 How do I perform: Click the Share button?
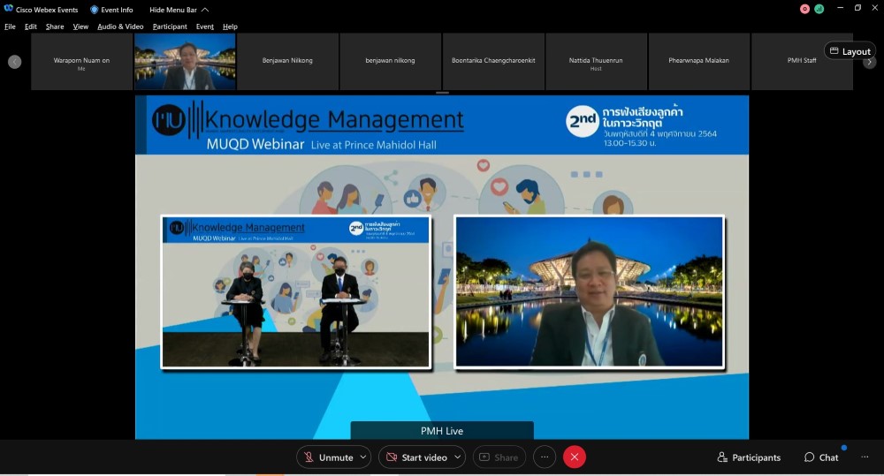tap(499, 457)
